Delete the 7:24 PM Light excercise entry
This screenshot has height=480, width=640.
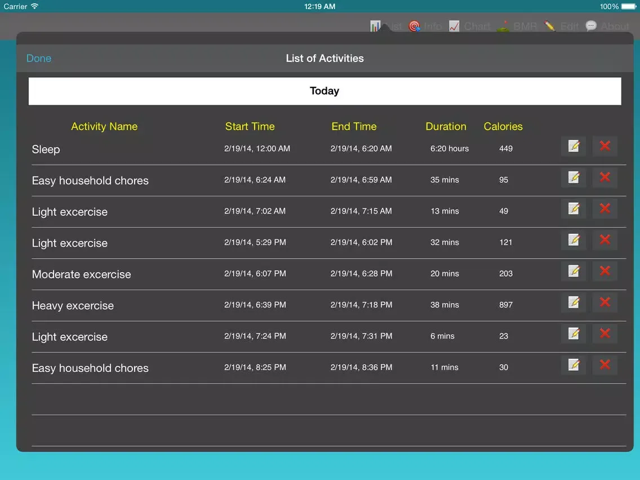pos(605,334)
